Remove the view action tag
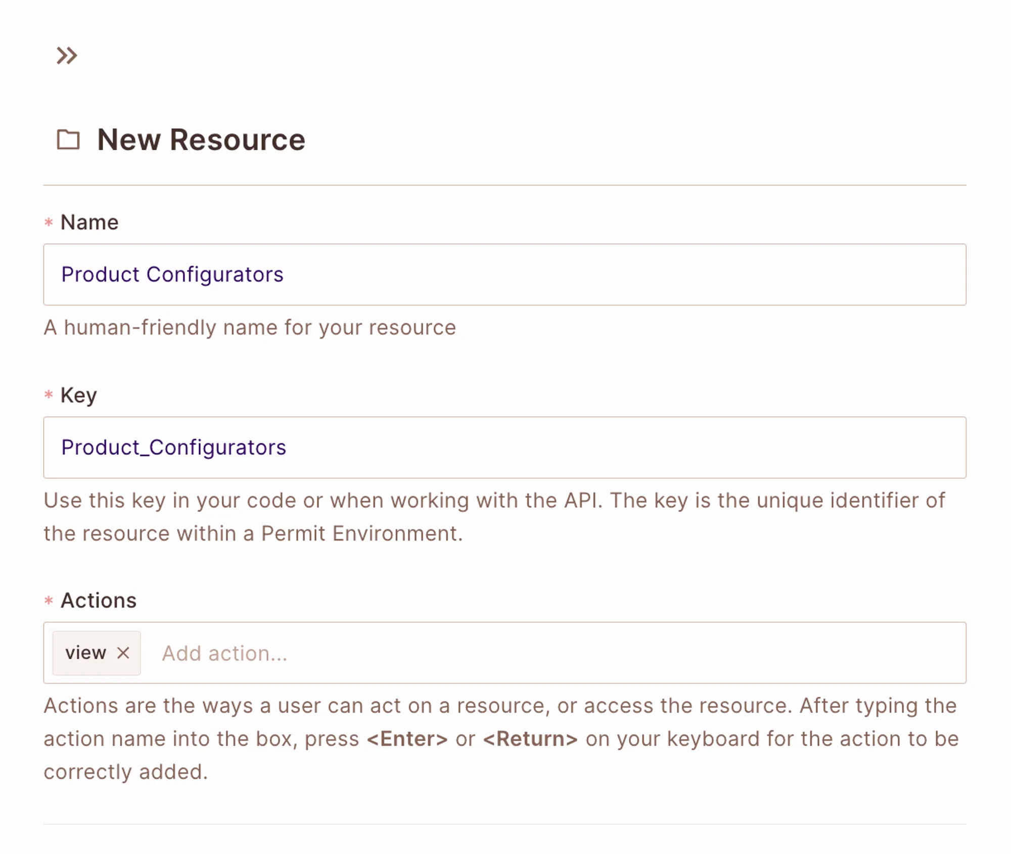 point(123,653)
